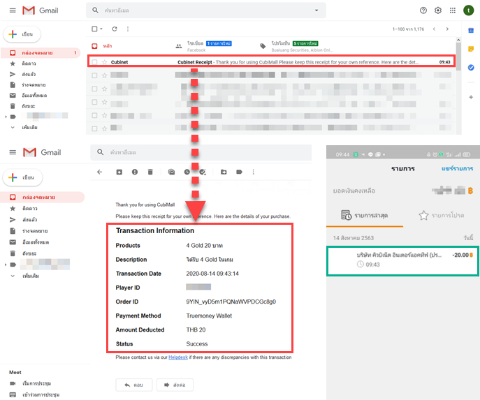
Task: Switch to the Social 'โซเชียล' tab
Action: 203,46
